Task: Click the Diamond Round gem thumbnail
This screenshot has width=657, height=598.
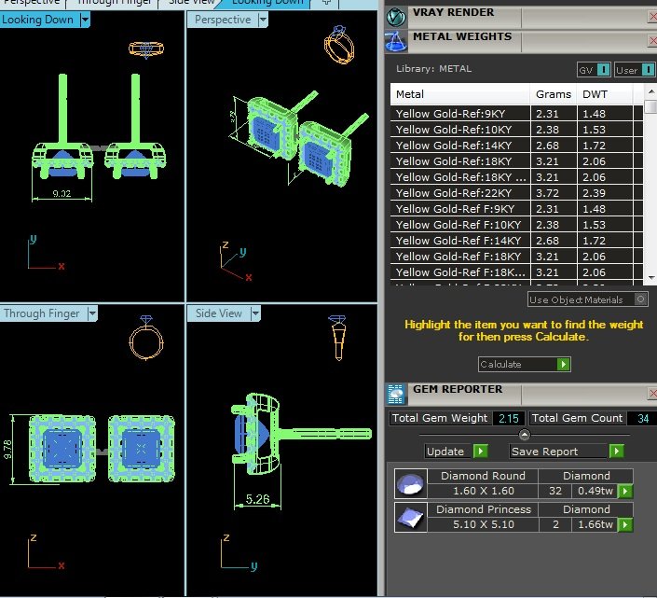Action: click(411, 483)
